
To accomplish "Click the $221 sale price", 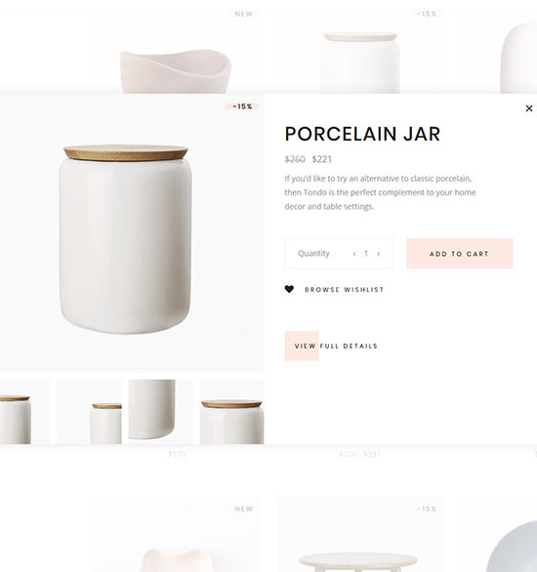I will point(322,159).
